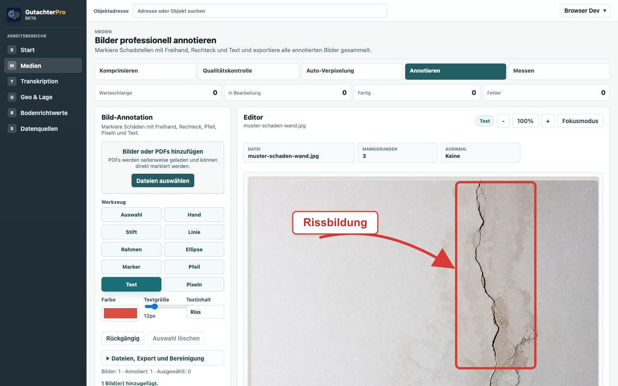Click the Bilder oder PDFs hinzufügen dropzone

point(163,168)
